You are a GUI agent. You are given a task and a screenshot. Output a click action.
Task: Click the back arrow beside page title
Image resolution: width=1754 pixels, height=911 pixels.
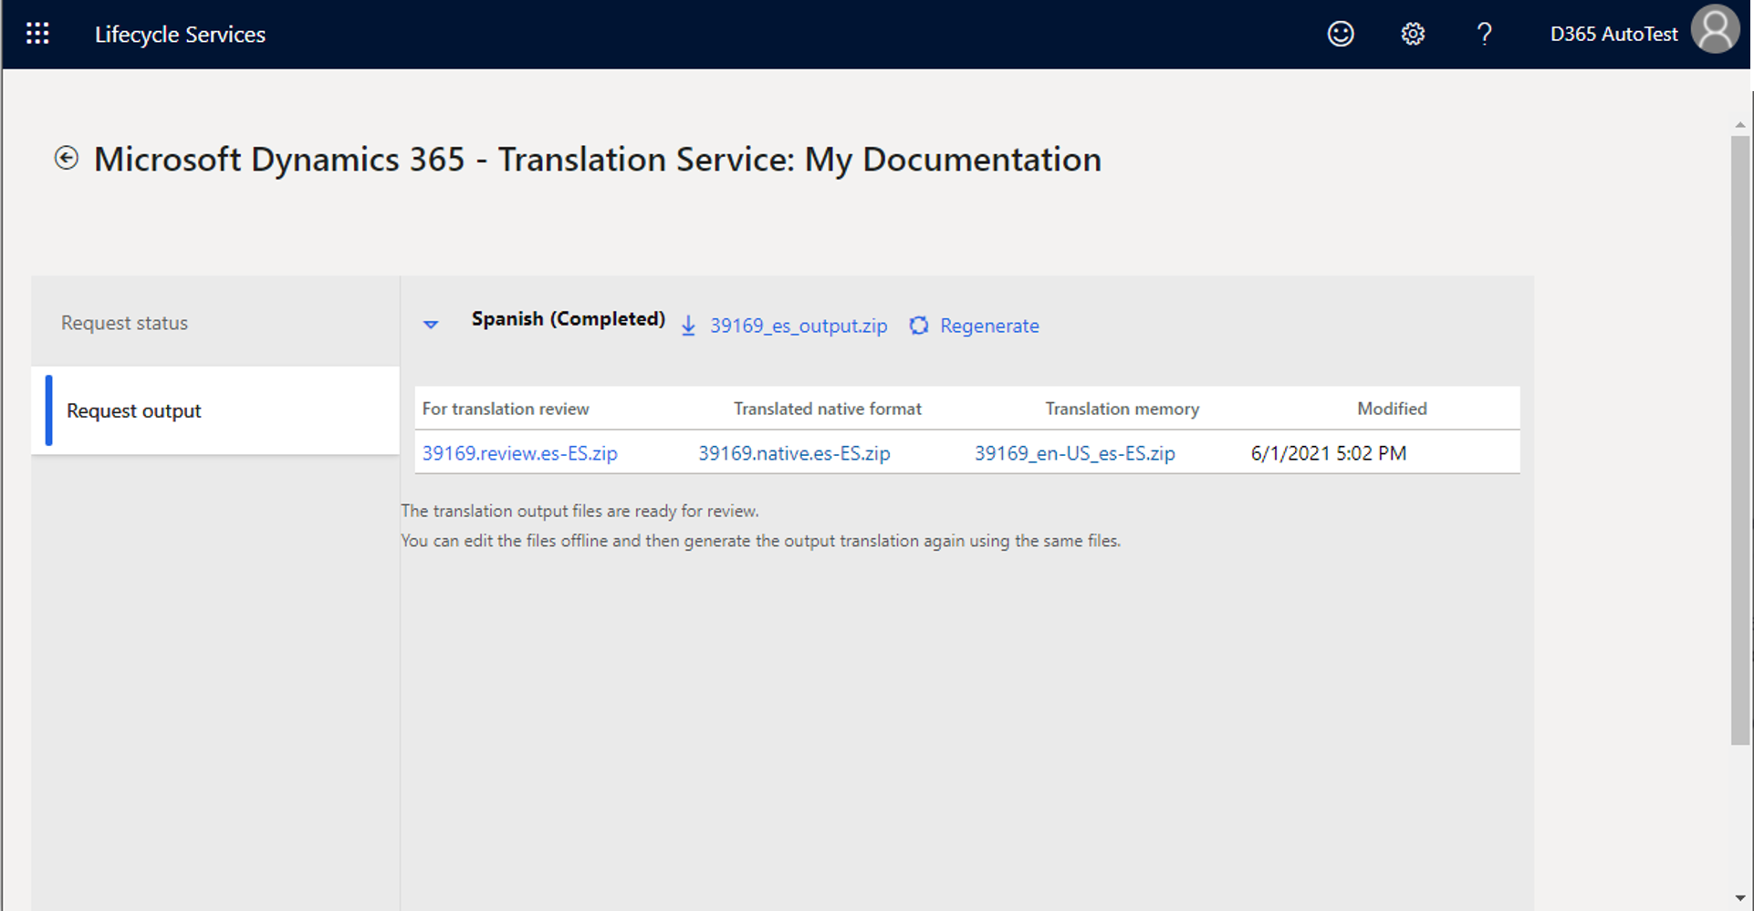(x=67, y=159)
